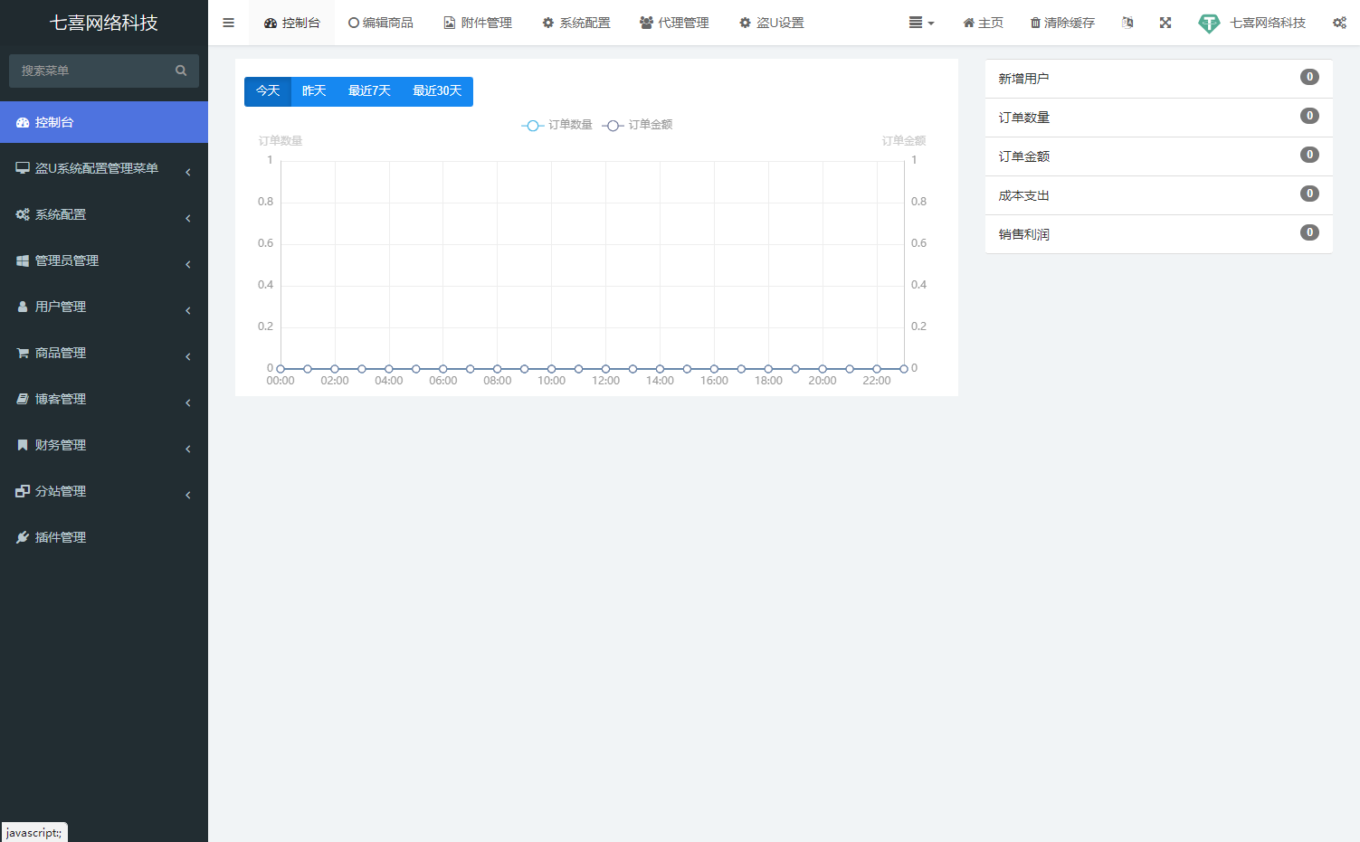Click the language/translate icon in the top bar
1360x842 pixels.
point(1127,22)
